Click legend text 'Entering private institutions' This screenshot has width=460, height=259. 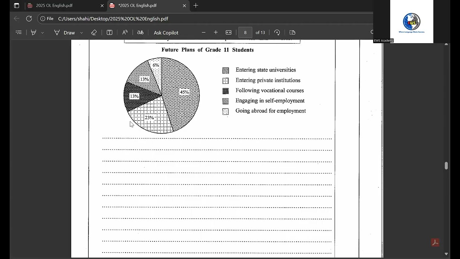pyautogui.click(x=268, y=80)
